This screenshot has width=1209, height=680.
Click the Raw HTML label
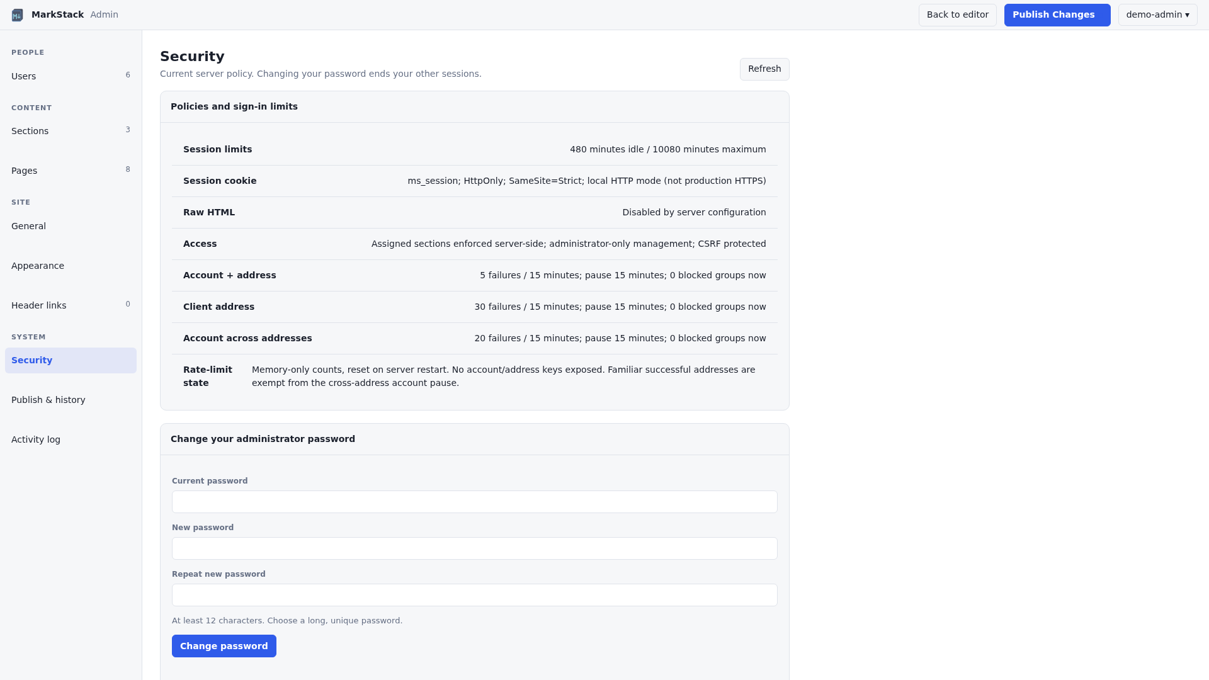point(209,212)
